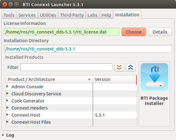Expand the Connext Host Files row

[x=7, y=122]
